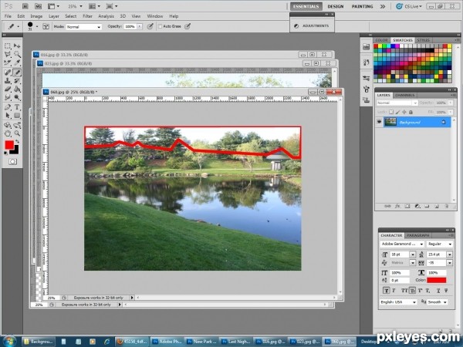
Task: Enable the Auto Erase checkbox
Action: tap(160, 26)
